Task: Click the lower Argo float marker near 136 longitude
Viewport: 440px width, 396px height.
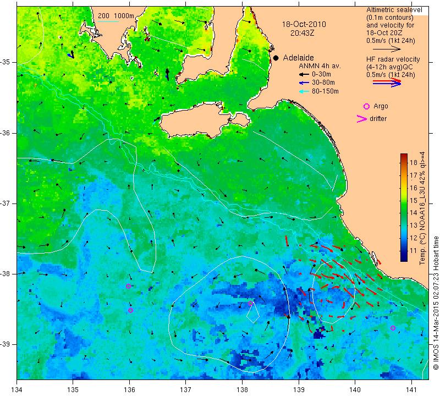Action: click(x=130, y=310)
